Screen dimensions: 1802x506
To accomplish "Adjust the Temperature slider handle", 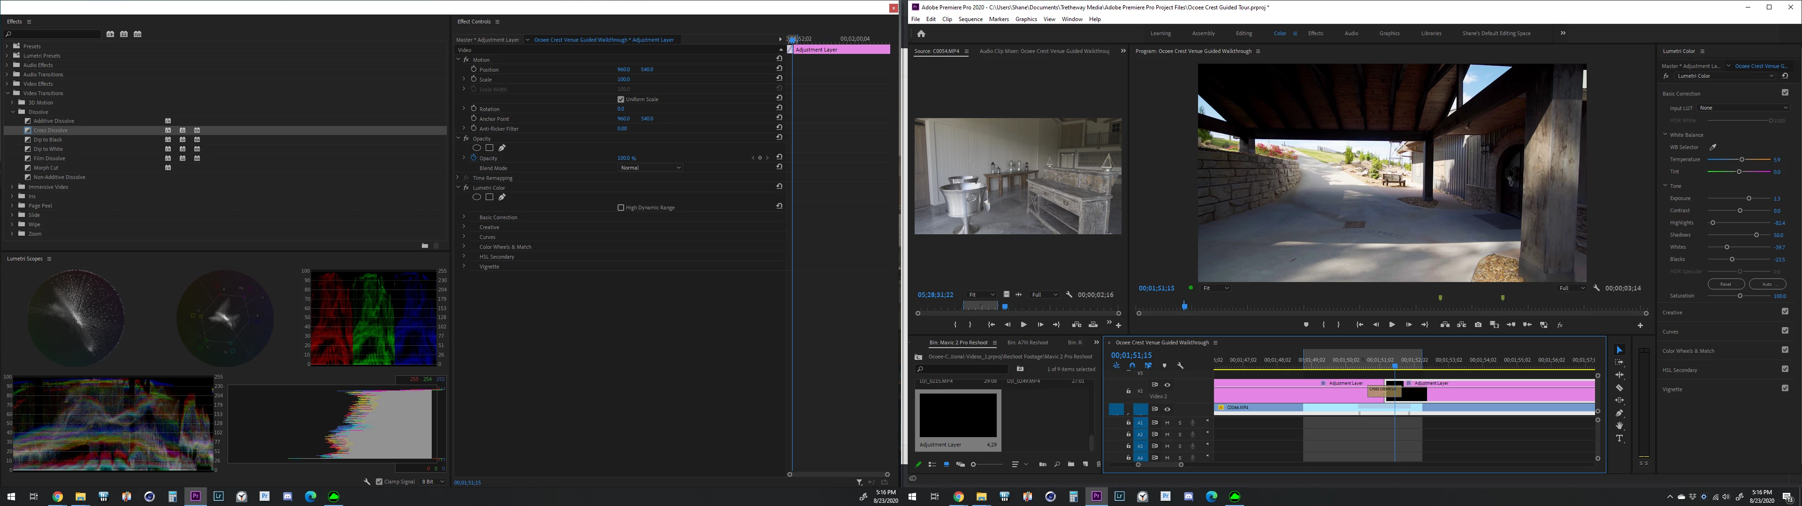I will click(1742, 159).
